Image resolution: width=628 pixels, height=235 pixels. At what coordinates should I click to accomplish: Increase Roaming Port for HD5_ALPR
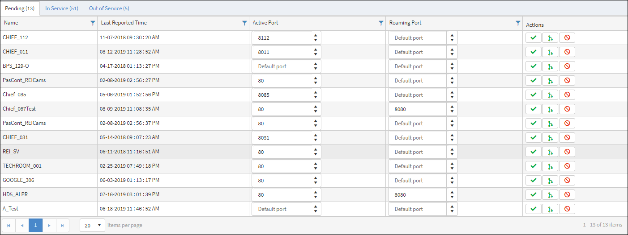pos(452,193)
